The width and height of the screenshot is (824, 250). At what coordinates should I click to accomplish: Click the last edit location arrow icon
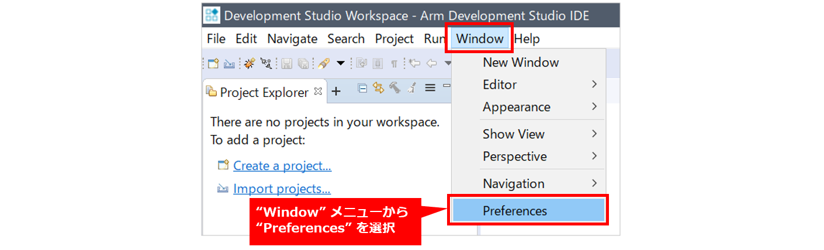pos(415,63)
